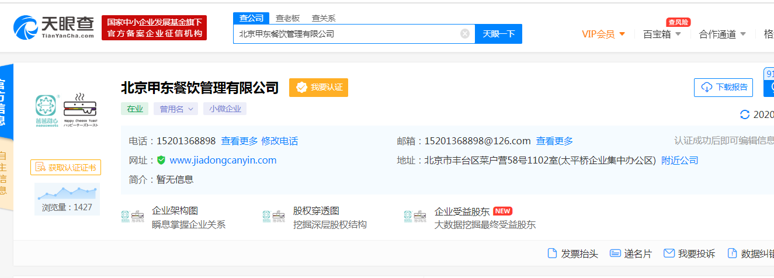Click the 递名片 card icon
The image size is (774, 278).
pos(615,253)
